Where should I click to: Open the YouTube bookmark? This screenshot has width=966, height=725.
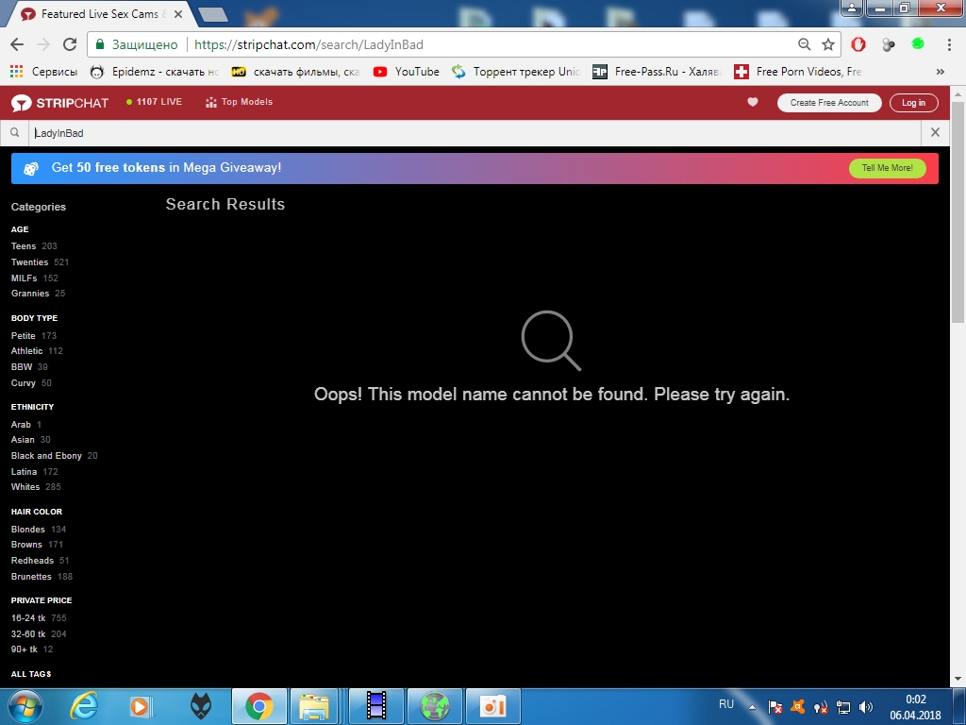(x=407, y=72)
